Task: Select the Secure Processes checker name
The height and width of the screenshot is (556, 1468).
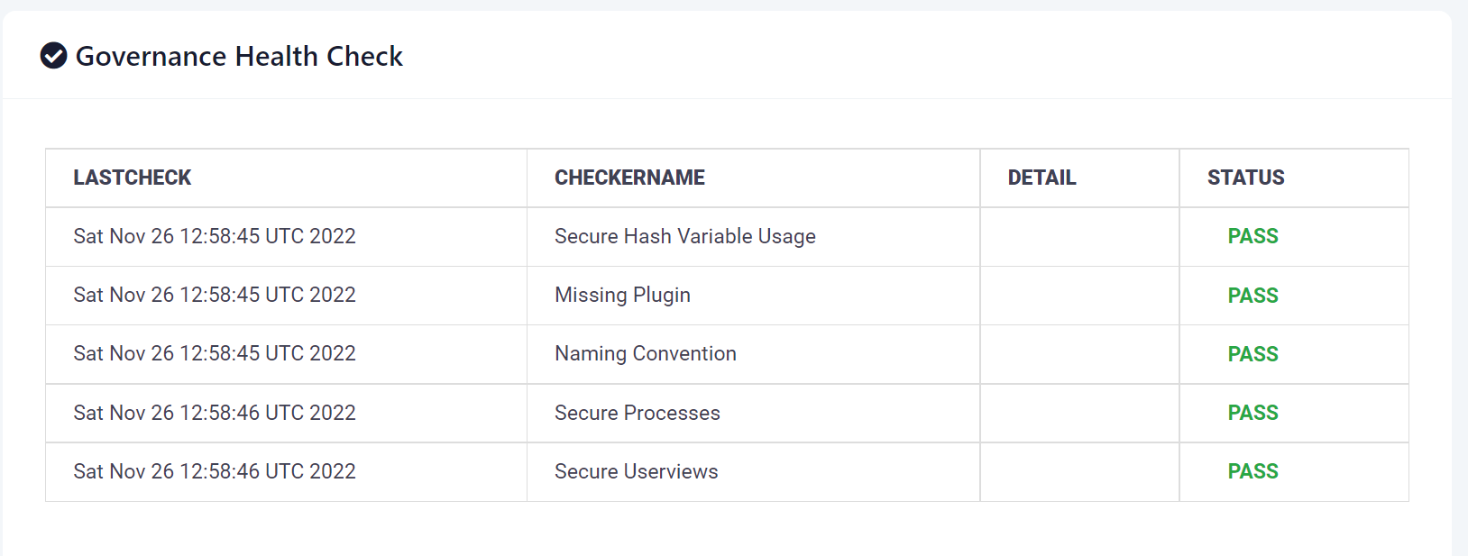Action: (637, 413)
